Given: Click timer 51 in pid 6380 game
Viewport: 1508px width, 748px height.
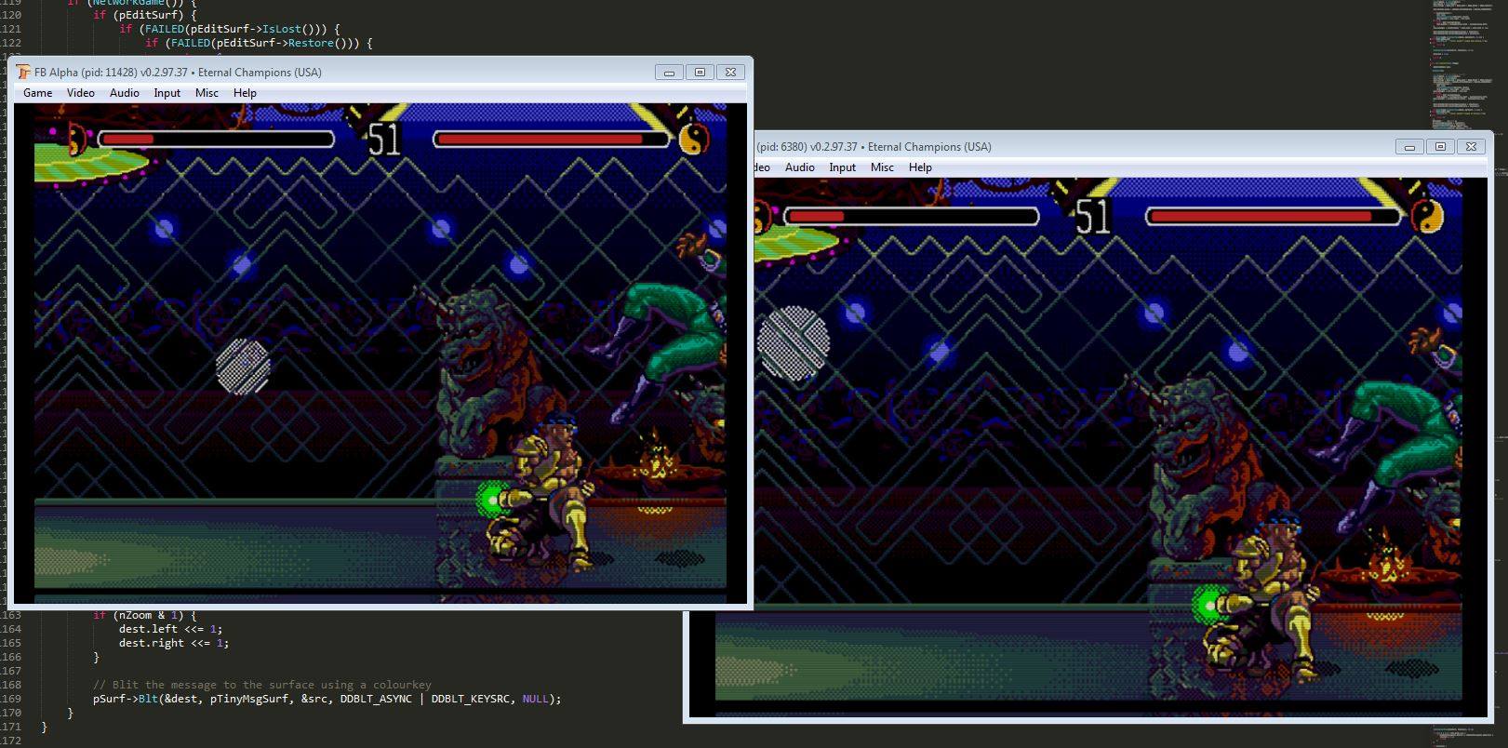Looking at the screenshot, I should 1092,216.
